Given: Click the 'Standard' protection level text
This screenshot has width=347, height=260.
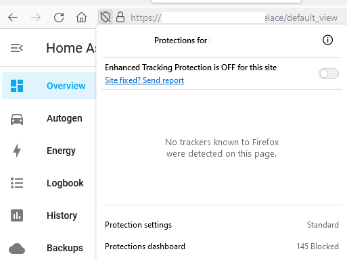Looking at the screenshot, I should 323,225.
